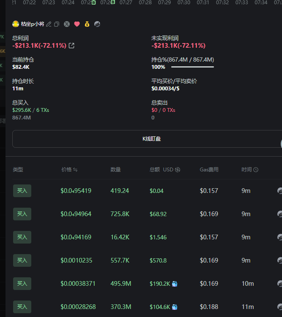Switch the USD currency toggle in 总额 header

click(x=178, y=170)
